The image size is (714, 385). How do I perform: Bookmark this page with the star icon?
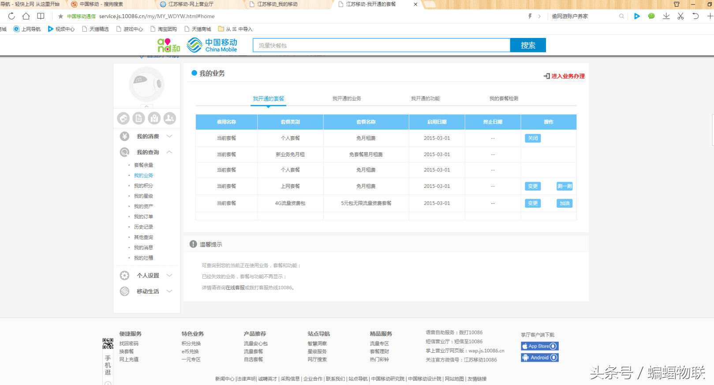(61, 16)
